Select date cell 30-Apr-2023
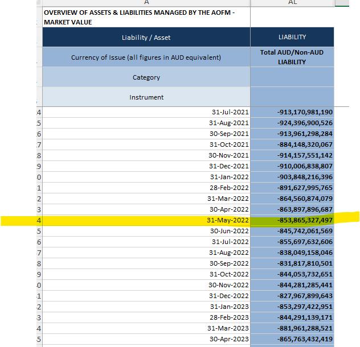The width and height of the screenshot is (360, 347). click(146, 339)
